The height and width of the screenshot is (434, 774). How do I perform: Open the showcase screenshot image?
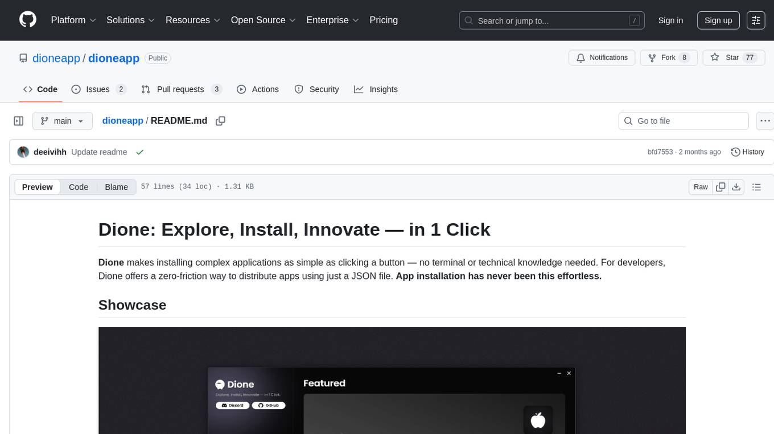(x=392, y=381)
